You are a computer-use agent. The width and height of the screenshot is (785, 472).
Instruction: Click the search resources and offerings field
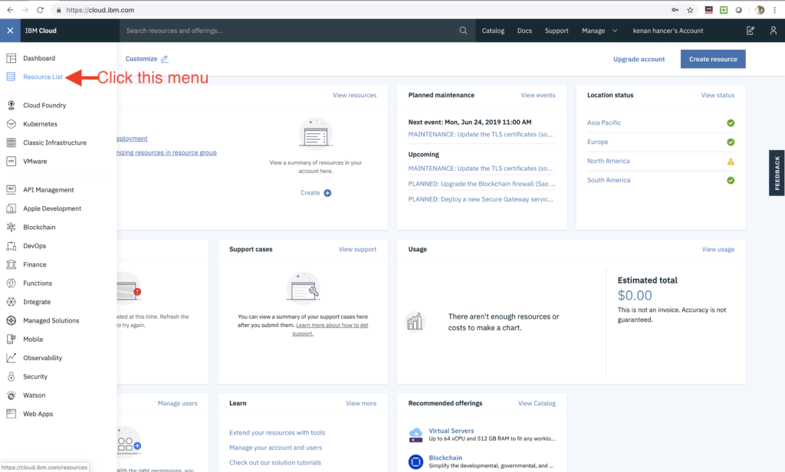[297, 31]
